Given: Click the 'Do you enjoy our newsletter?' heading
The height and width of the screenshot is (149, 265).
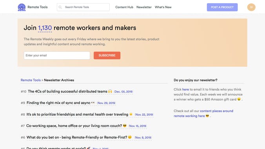Looking at the screenshot, I should pos(196,80).
